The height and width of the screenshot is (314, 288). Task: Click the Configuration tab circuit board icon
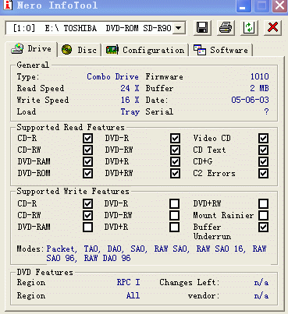(112, 50)
